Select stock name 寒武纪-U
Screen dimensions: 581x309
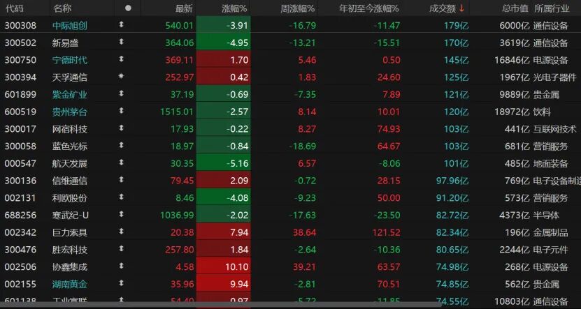71,215
